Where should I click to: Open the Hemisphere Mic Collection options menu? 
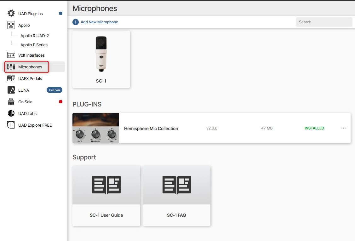pos(343,128)
